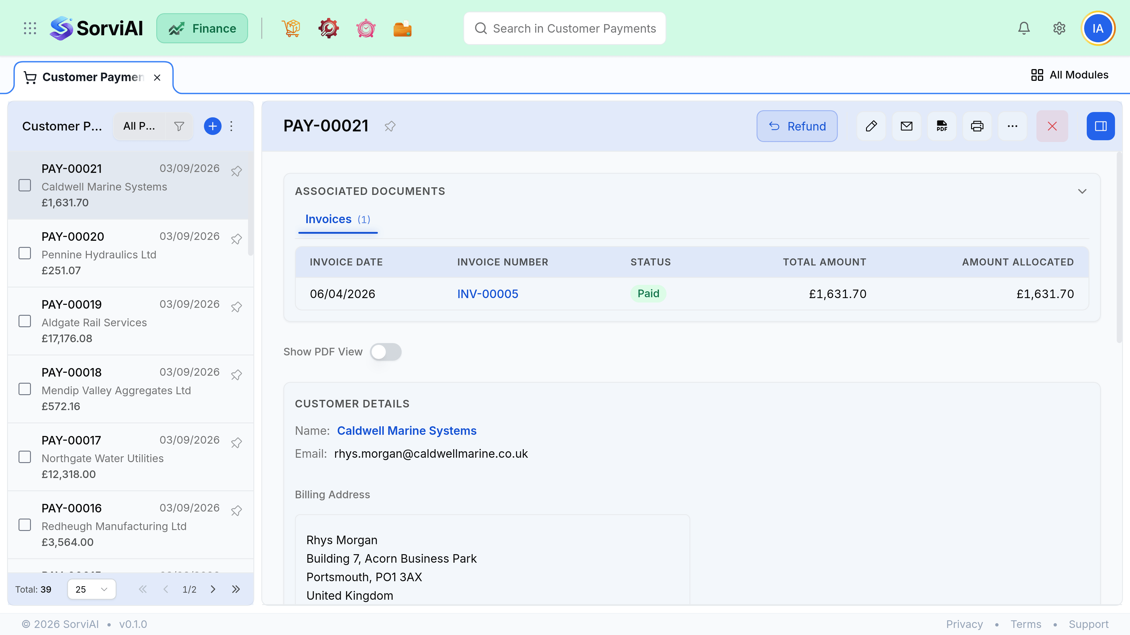Pin PAY-00021 in the list
The image size is (1130, 635).
[x=236, y=171]
